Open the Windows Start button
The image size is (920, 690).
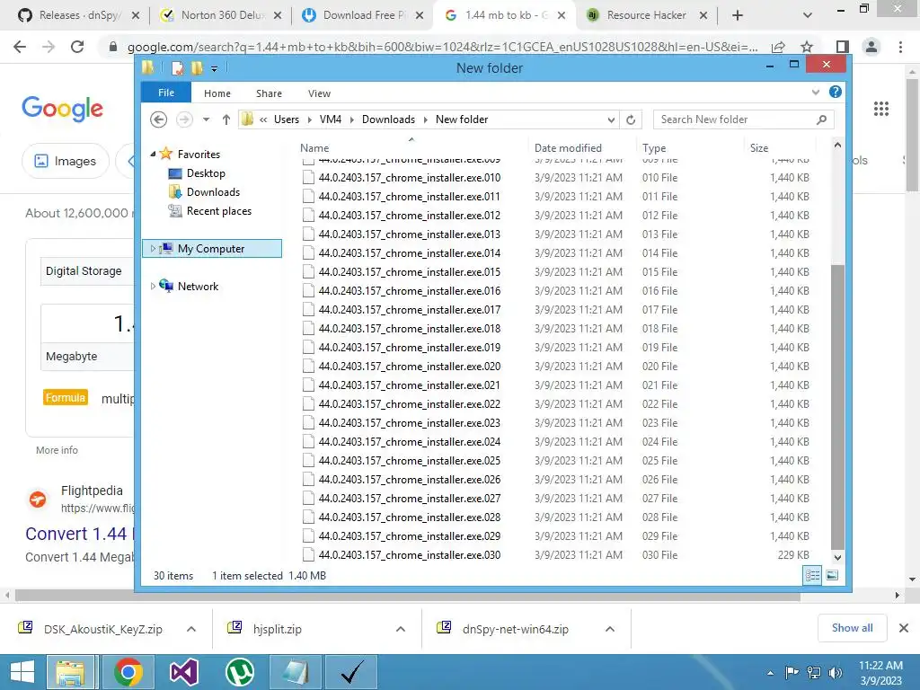22,672
